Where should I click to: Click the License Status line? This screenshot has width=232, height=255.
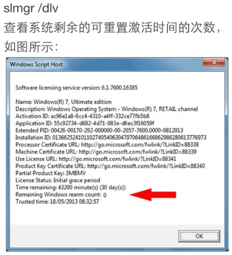[x=58, y=180]
